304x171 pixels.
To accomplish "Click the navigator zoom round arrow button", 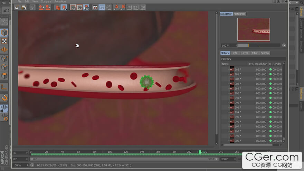I will (284, 45).
